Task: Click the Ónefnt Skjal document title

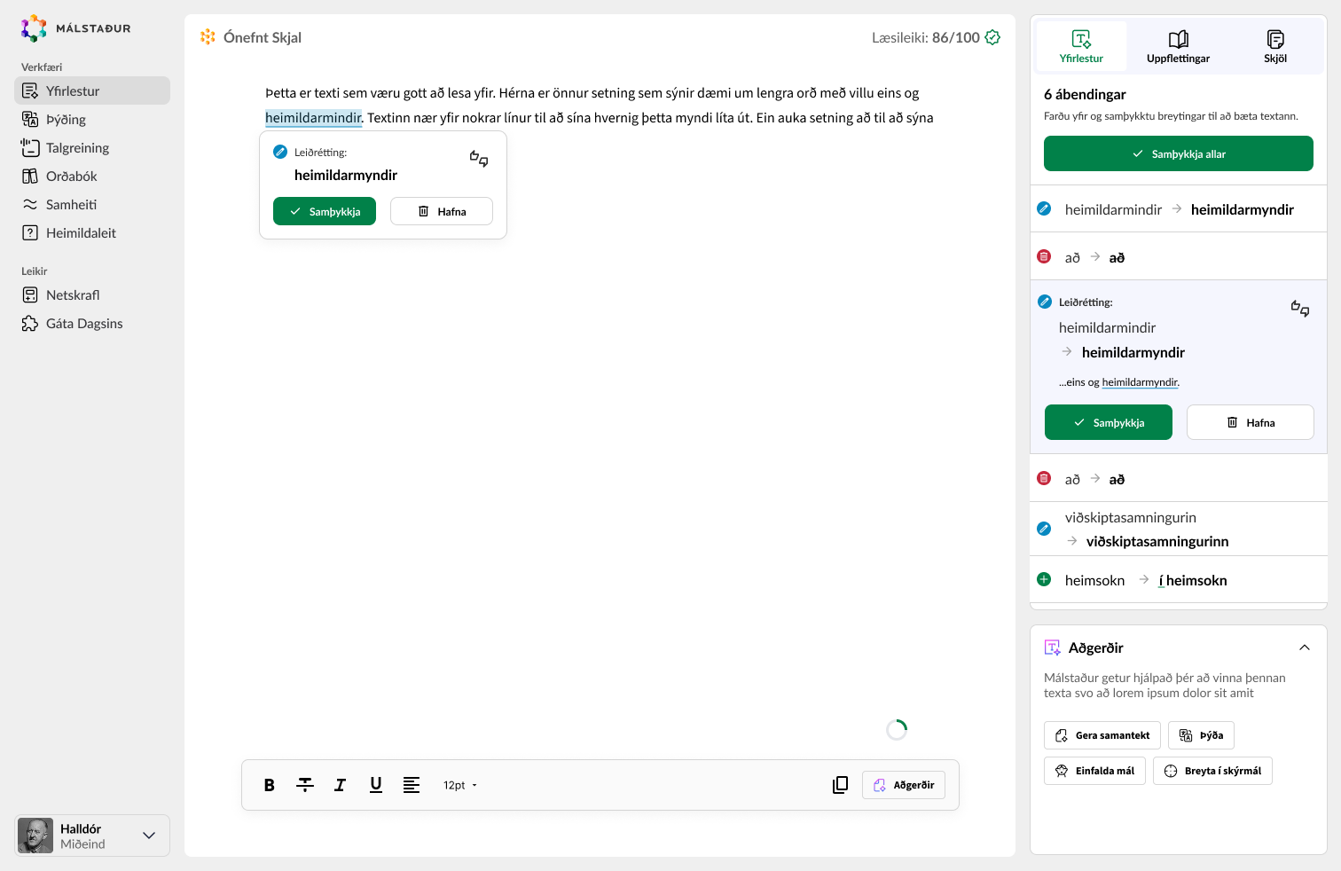Action: [x=263, y=37]
